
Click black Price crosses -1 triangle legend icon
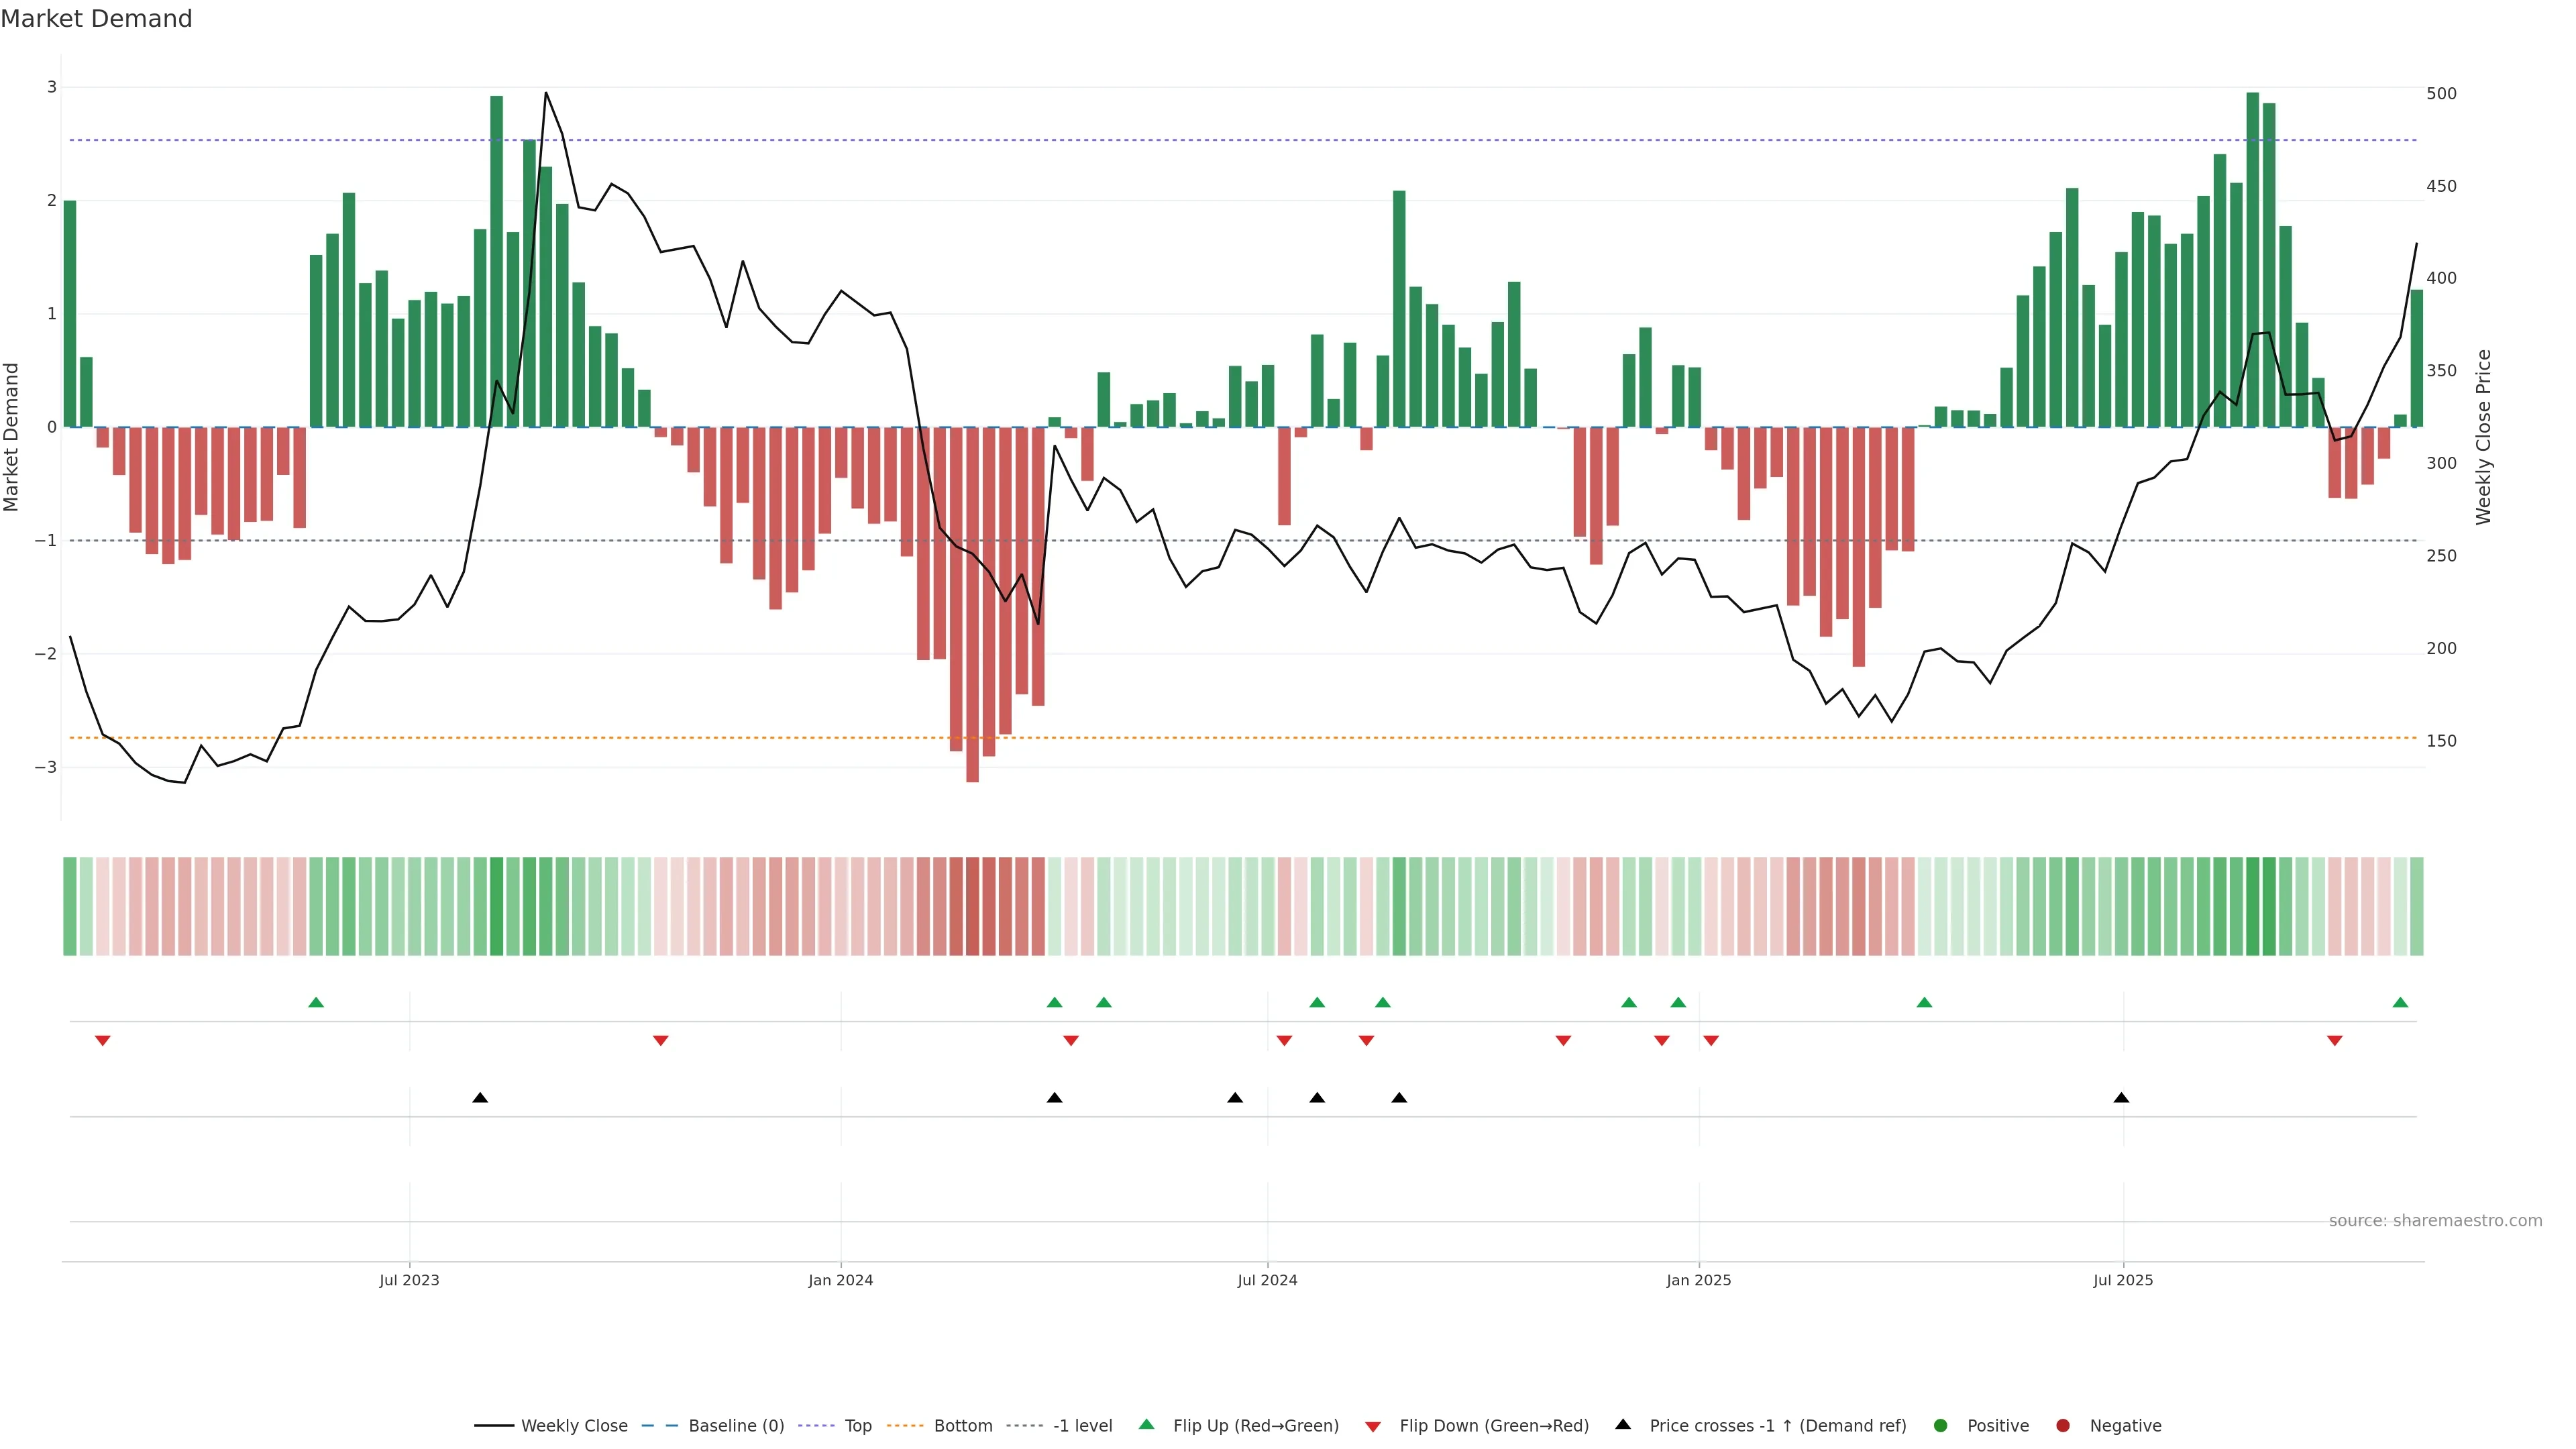1623,1424
